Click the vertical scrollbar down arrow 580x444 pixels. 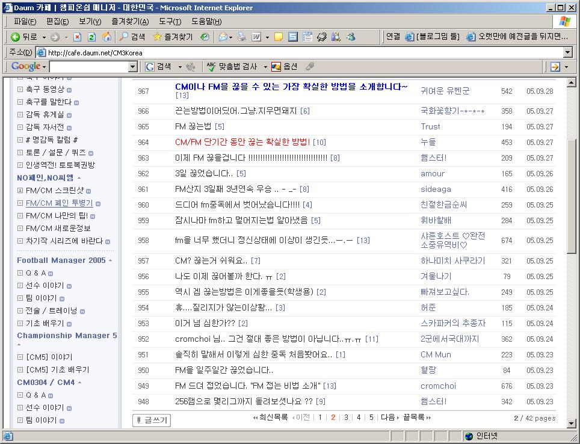pos(571,424)
